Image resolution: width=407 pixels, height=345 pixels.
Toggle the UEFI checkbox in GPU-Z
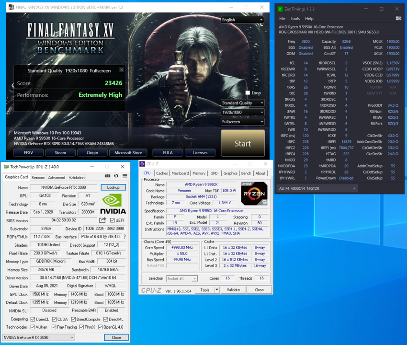113,220
